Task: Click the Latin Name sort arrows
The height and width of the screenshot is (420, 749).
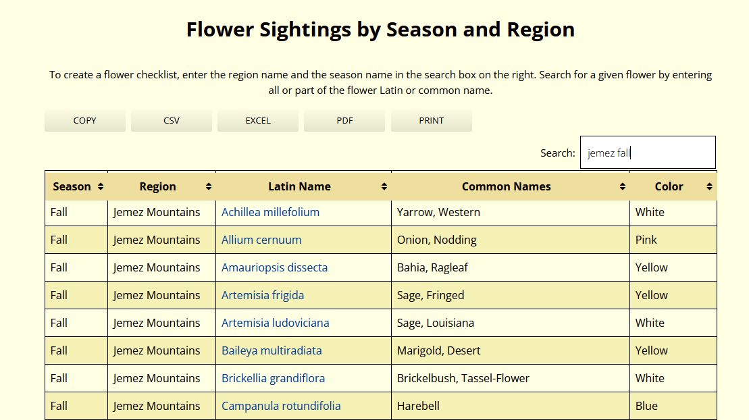Action: (x=384, y=187)
